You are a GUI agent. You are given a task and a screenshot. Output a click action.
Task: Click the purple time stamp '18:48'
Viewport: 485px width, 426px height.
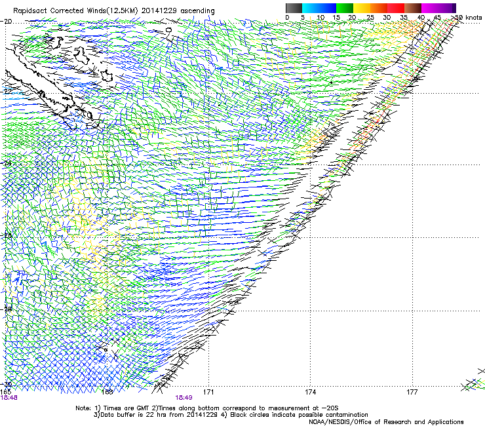click(x=9, y=398)
